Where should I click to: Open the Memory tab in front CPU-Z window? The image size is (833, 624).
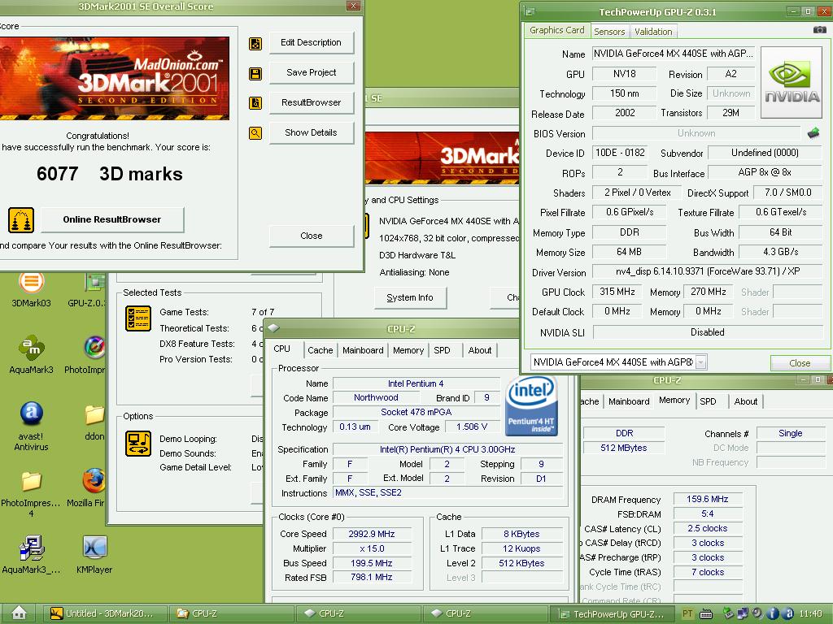tap(408, 350)
